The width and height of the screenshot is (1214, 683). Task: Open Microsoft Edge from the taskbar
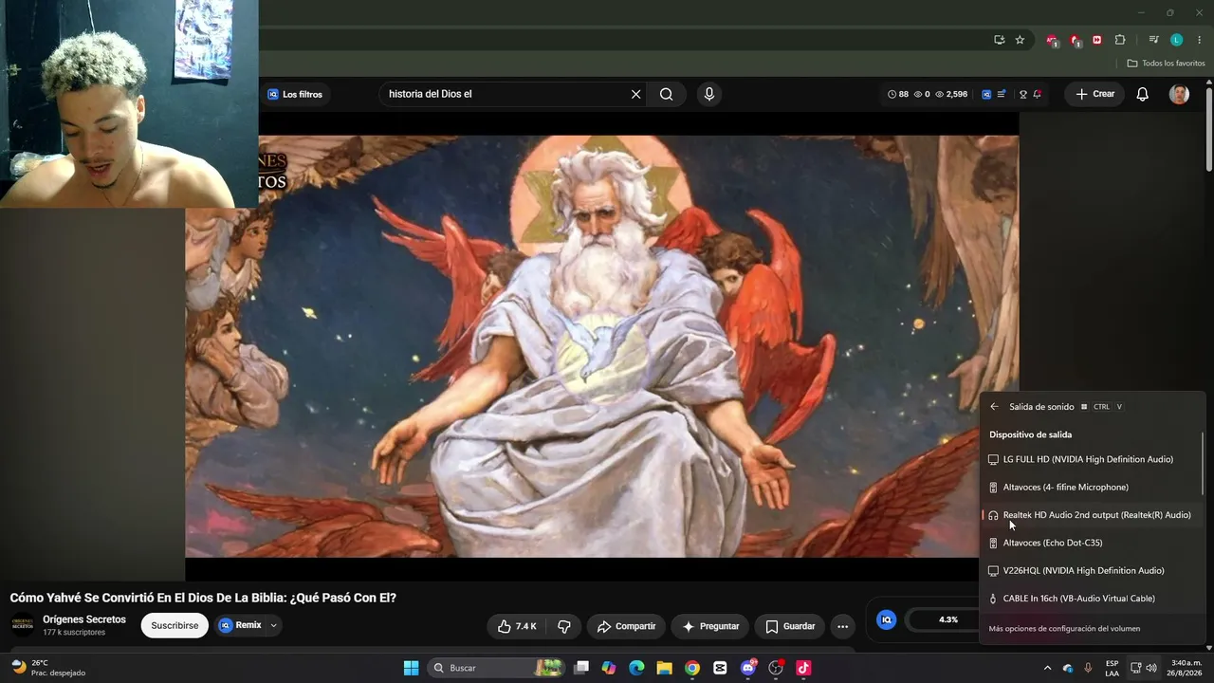tap(636, 668)
